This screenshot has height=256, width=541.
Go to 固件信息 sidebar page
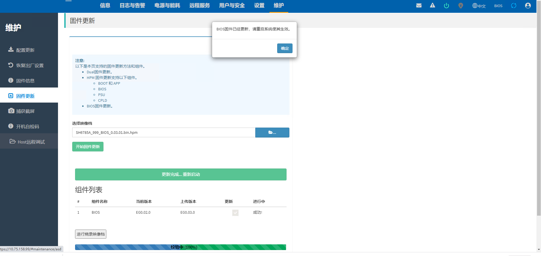25,81
